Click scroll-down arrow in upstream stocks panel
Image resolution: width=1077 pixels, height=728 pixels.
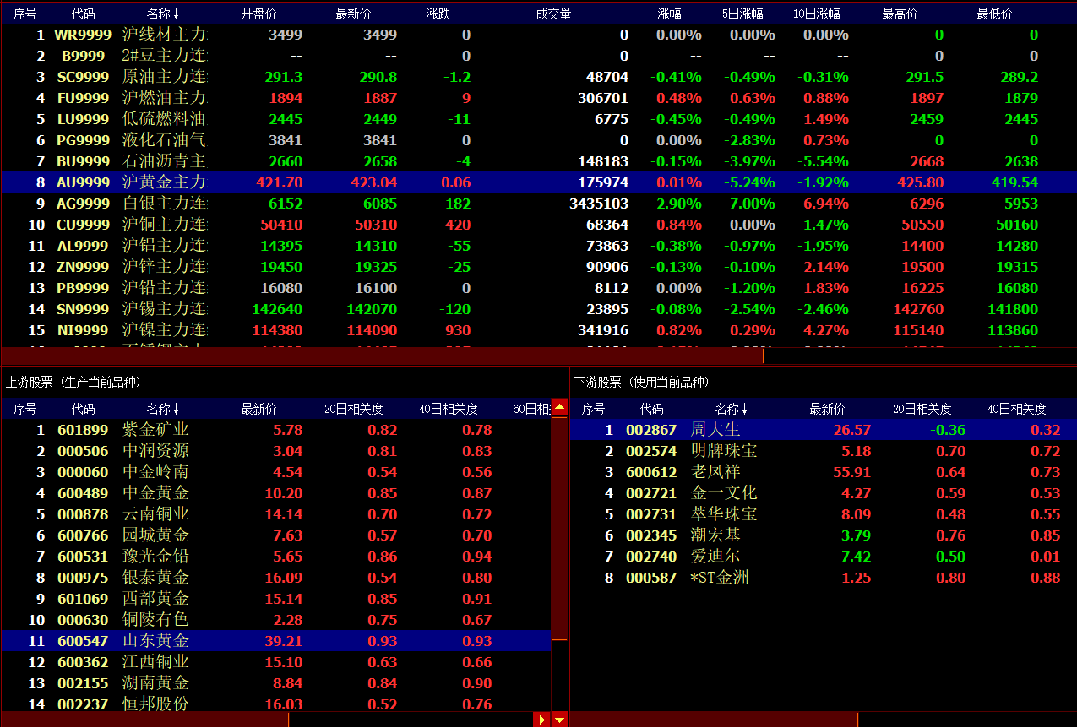pyautogui.click(x=559, y=720)
